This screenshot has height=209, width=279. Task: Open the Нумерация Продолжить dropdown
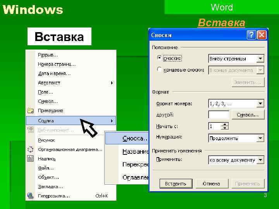(260, 138)
